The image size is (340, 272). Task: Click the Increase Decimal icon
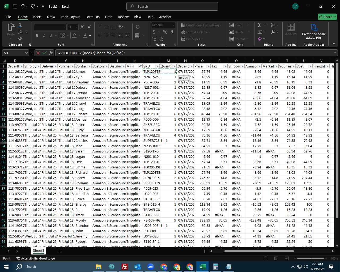pos(154,39)
